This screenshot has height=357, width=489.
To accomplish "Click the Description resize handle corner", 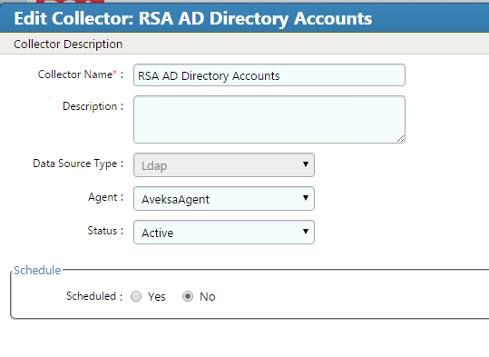I will coord(401,139).
